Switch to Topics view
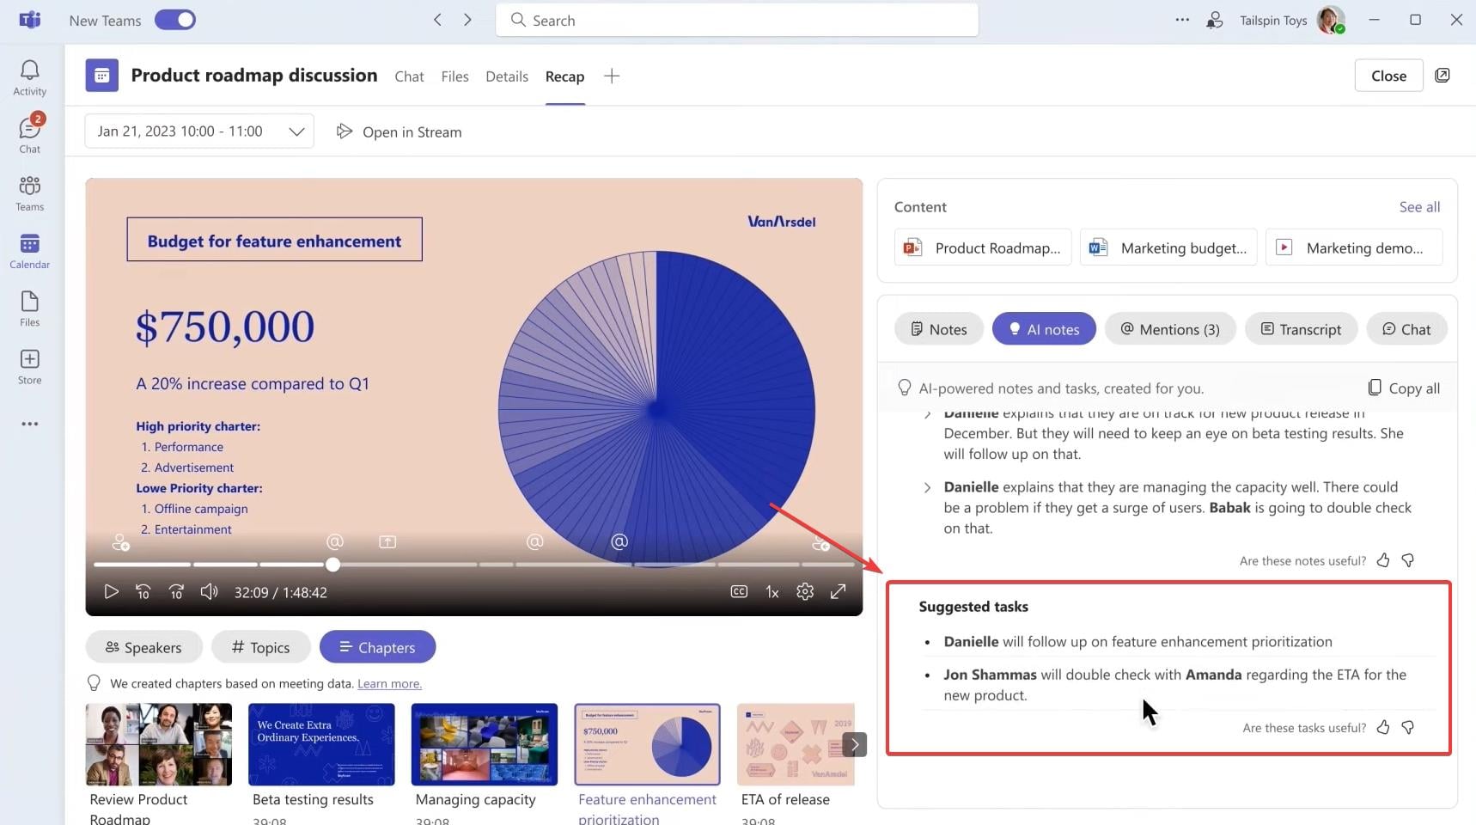 [x=261, y=647]
